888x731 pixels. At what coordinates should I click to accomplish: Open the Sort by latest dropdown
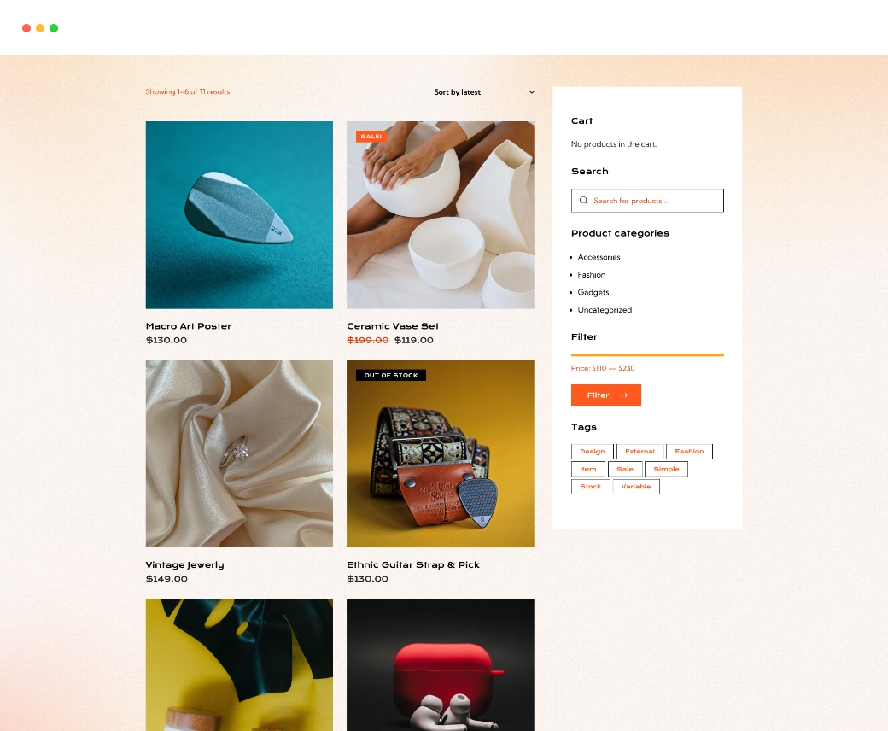pos(484,92)
